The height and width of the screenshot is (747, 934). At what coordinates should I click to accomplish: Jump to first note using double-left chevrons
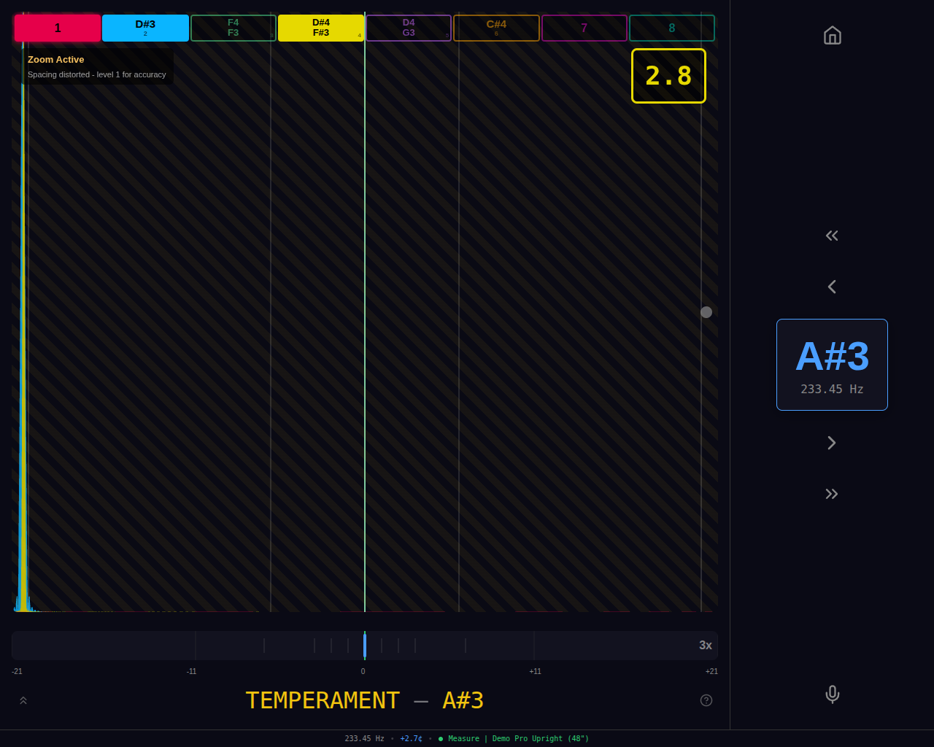coord(832,235)
